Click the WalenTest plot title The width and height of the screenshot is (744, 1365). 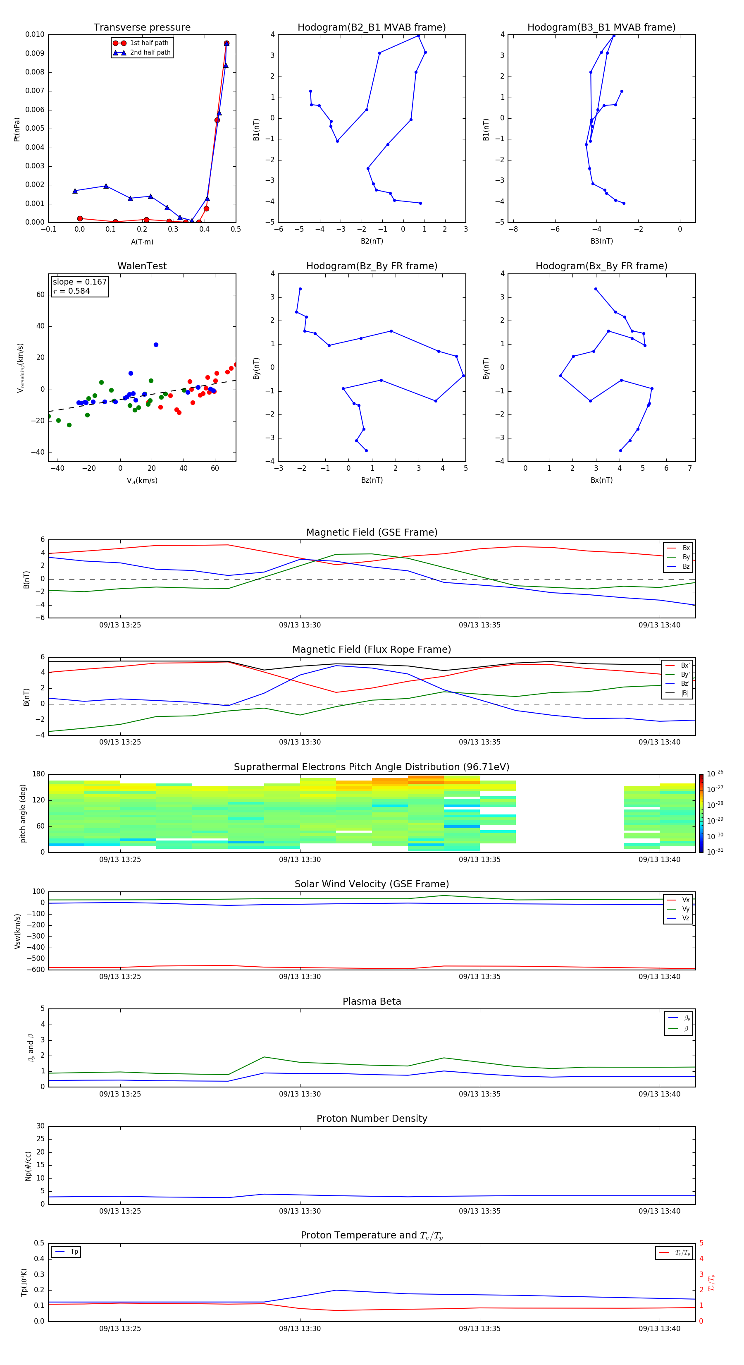[x=142, y=266]
